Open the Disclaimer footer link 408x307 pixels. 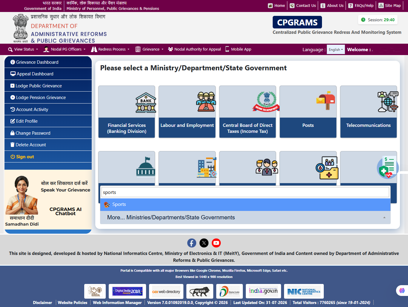pyautogui.click(x=42, y=303)
